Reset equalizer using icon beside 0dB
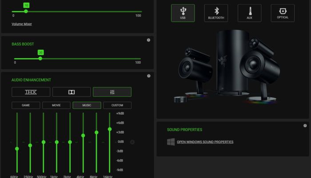This screenshot has width=311, height=178. (x=132, y=142)
